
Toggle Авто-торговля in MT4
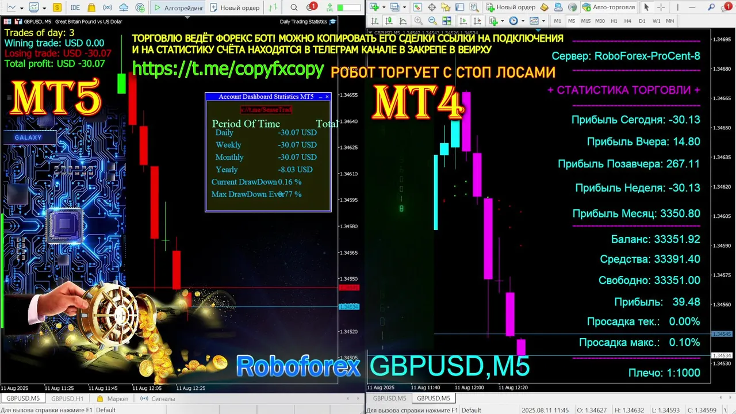pos(609,7)
